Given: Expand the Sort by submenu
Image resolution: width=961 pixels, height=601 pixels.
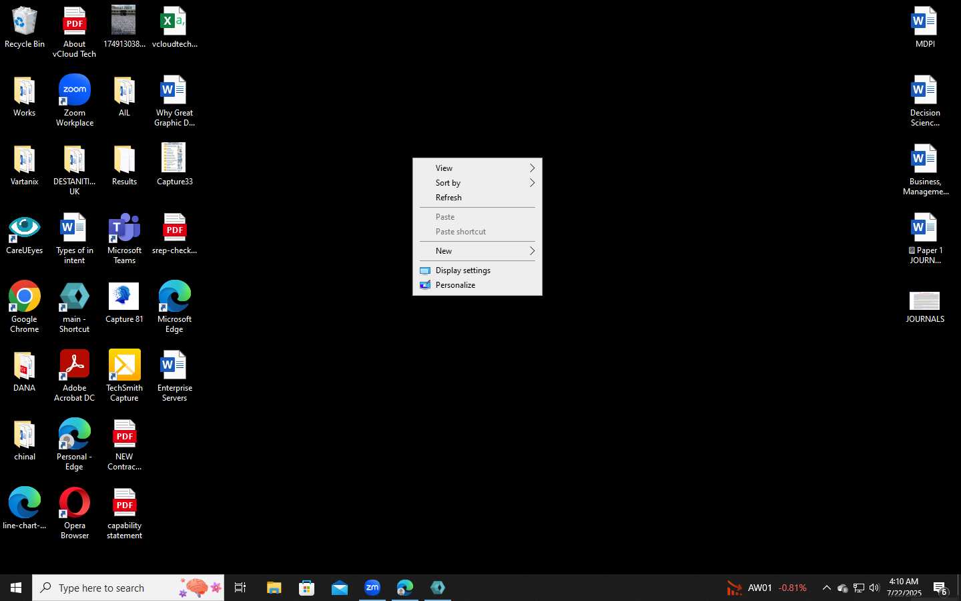Looking at the screenshot, I should (478, 183).
